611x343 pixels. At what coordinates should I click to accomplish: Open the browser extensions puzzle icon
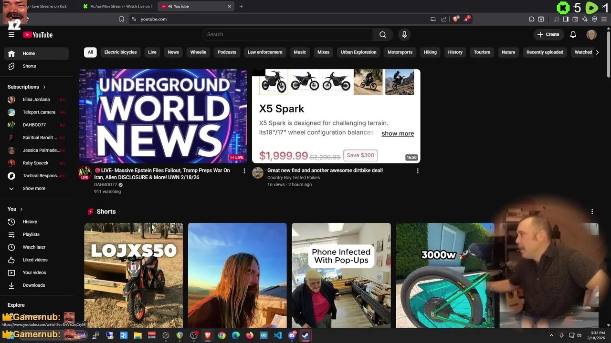(x=531, y=19)
